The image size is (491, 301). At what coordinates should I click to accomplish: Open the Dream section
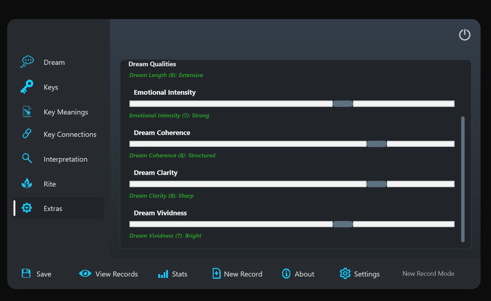pos(54,62)
